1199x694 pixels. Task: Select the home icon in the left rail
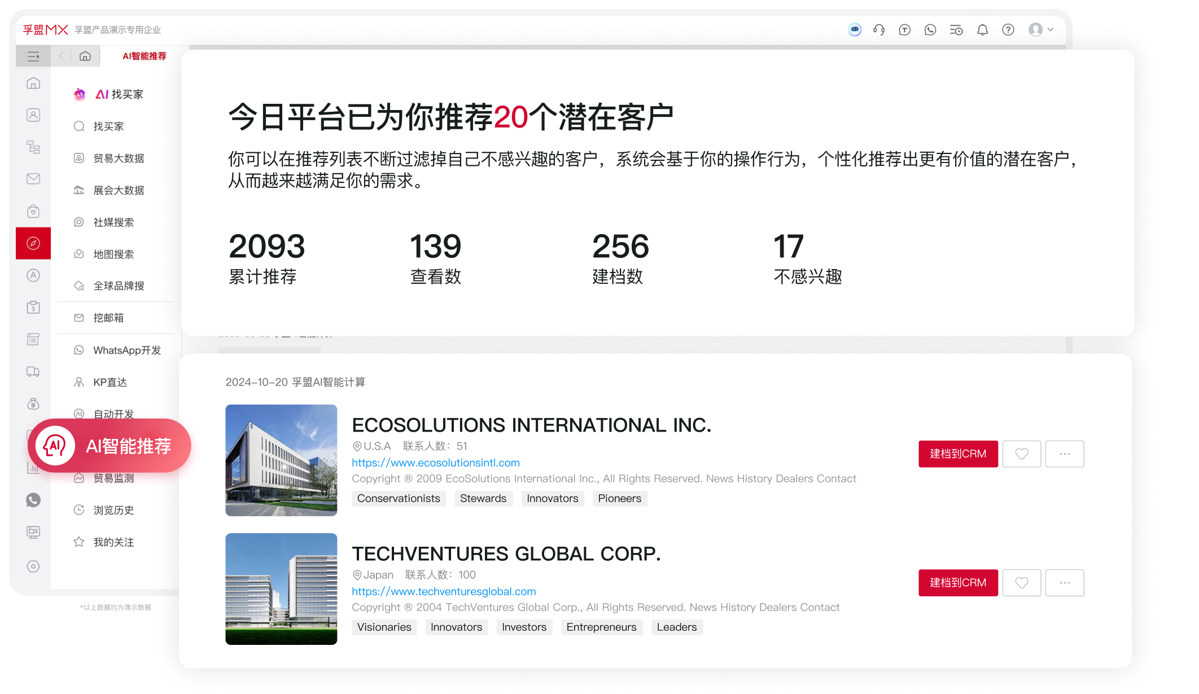pyautogui.click(x=33, y=83)
